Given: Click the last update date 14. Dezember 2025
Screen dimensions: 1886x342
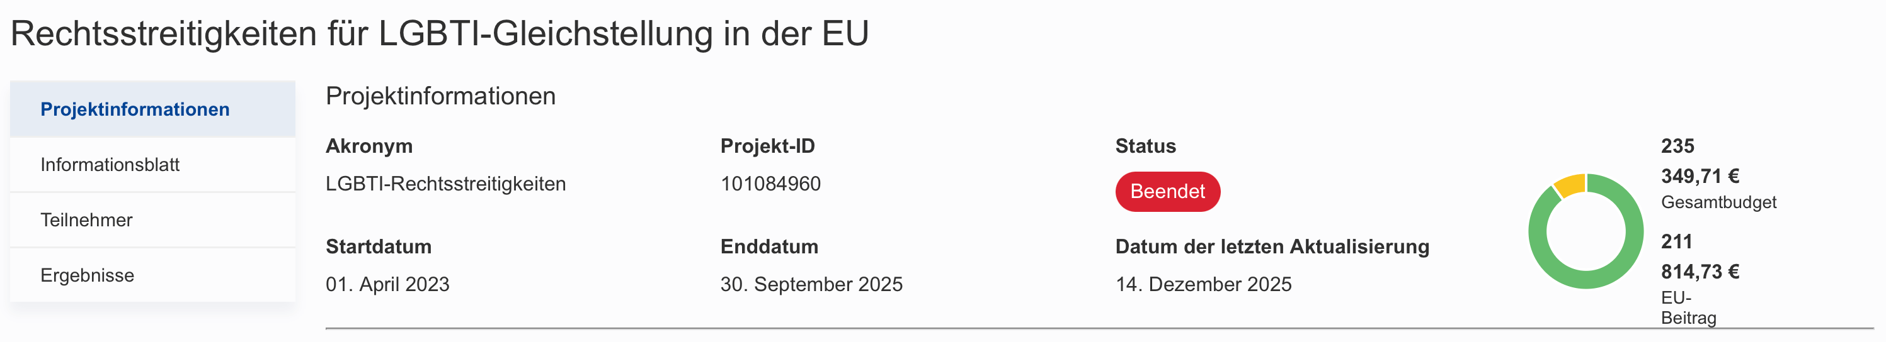Looking at the screenshot, I should [x=1203, y=284].
